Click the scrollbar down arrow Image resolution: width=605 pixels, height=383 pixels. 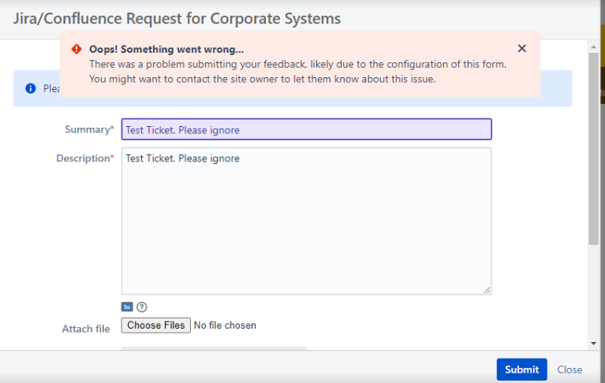tap(593, 344)
